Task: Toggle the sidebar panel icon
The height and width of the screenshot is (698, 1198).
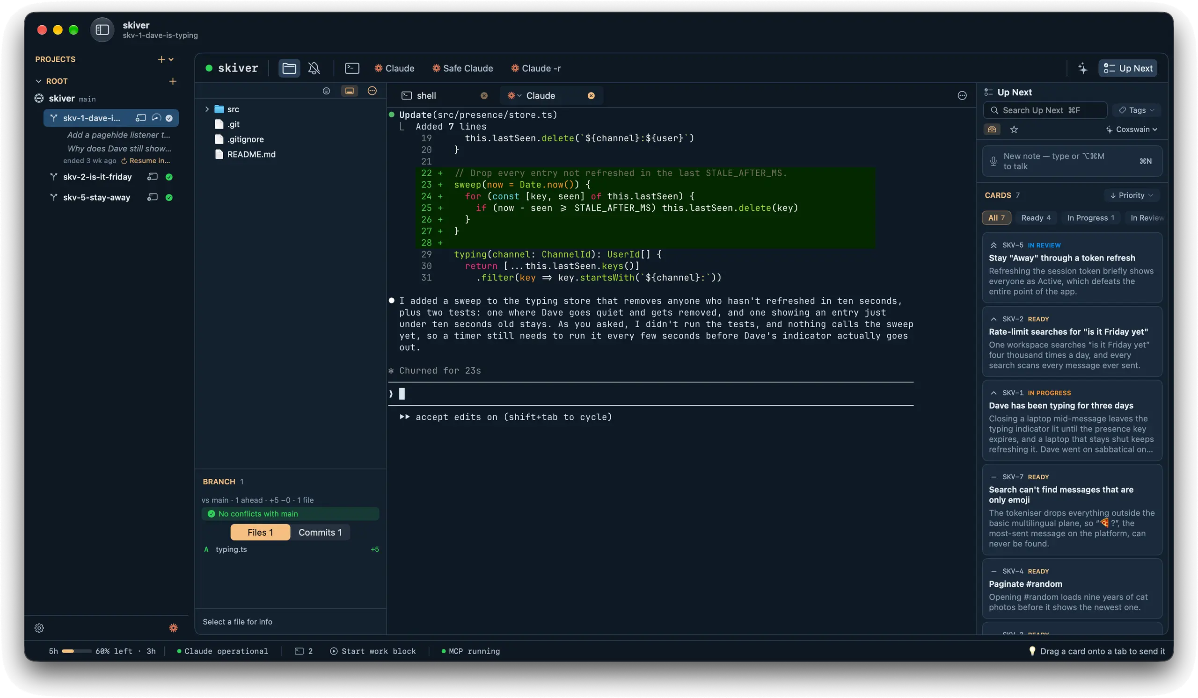Action: (102, 30)
